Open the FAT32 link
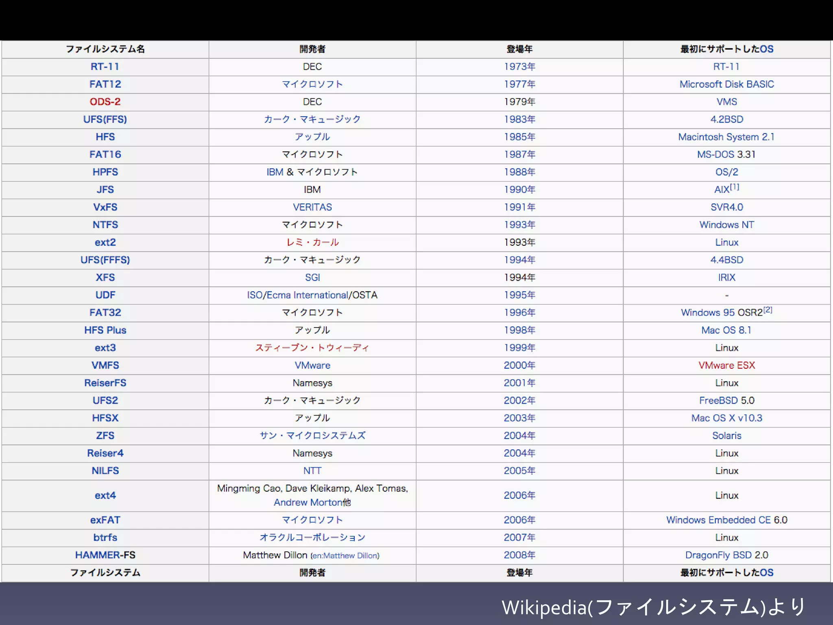This screenshot has width=833, height=625. pos(105,312)
